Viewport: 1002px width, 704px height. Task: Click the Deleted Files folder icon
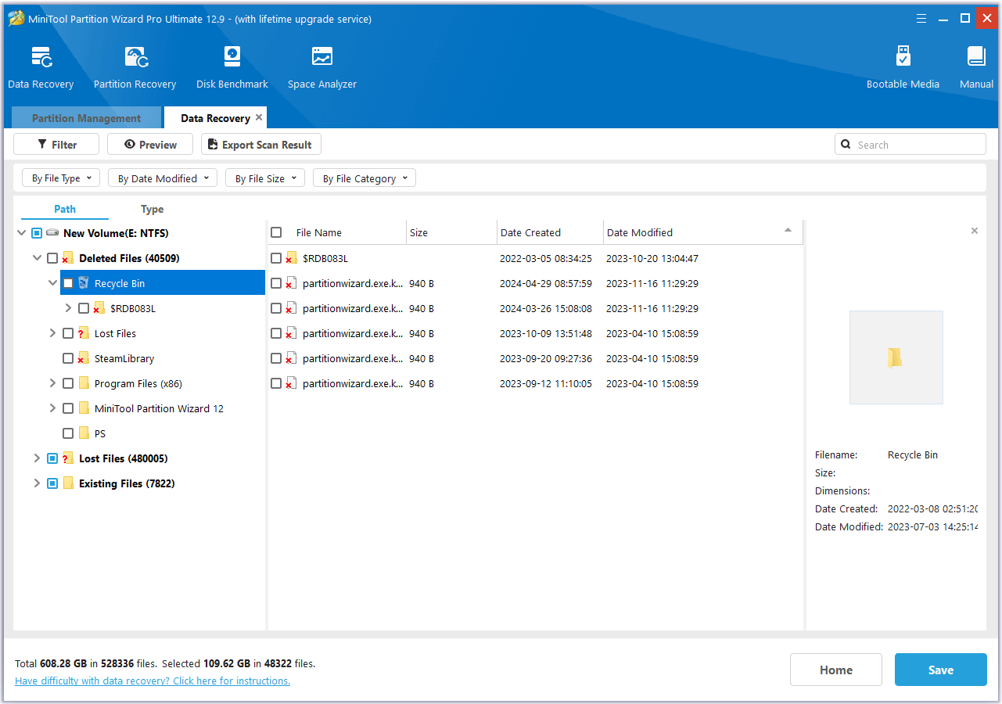pos(68,258)
